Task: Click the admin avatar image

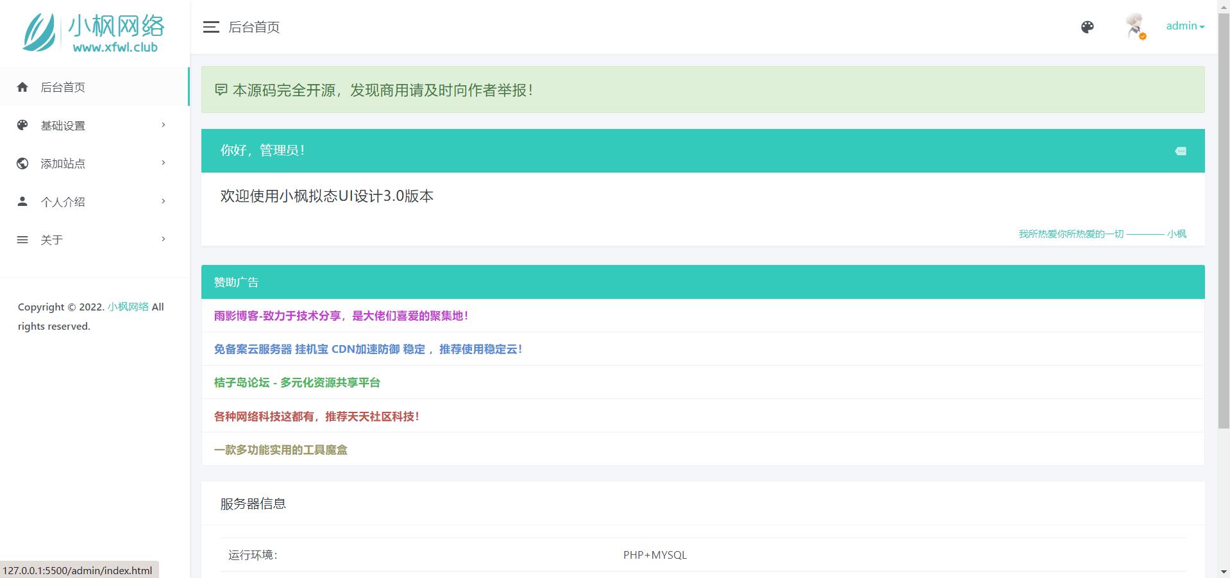Action: click(x=1135, y=26)
